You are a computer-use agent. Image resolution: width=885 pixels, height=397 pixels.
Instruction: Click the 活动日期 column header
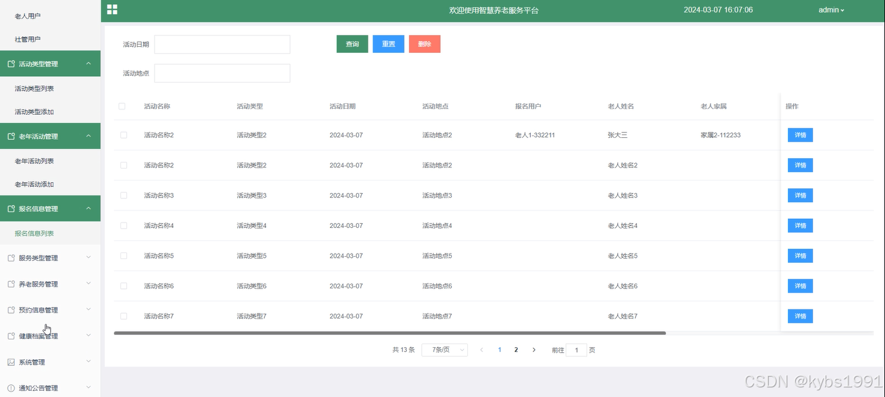343,106
